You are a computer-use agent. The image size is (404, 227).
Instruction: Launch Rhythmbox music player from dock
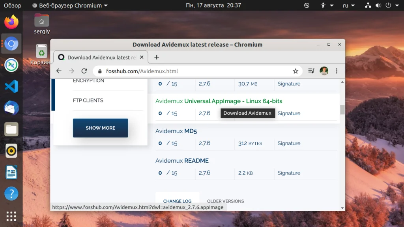point(11,151)
